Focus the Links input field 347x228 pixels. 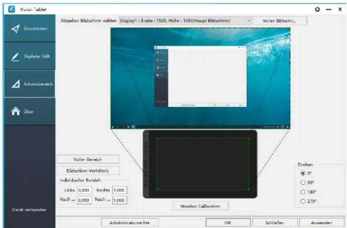coord(84,190)
